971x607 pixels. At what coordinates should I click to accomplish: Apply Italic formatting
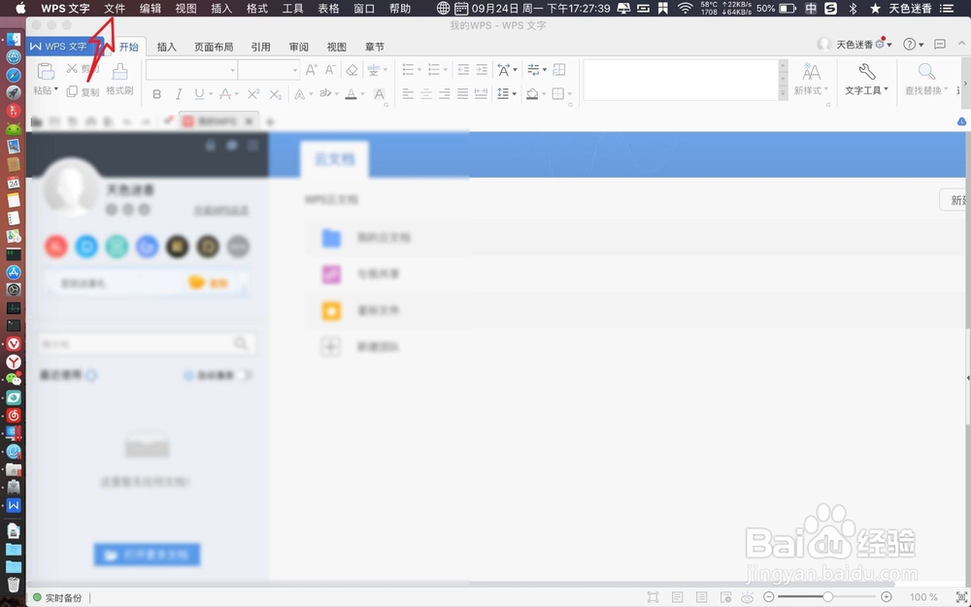click(x=178, y=92)
